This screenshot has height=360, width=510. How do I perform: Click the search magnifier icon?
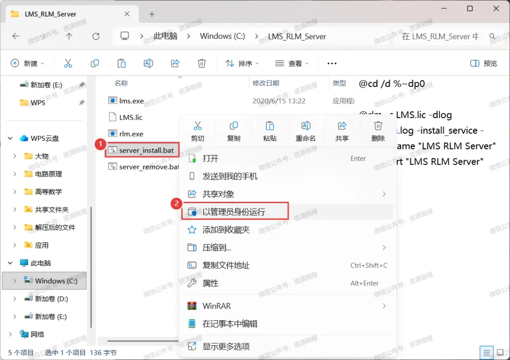tap(493, 36)
